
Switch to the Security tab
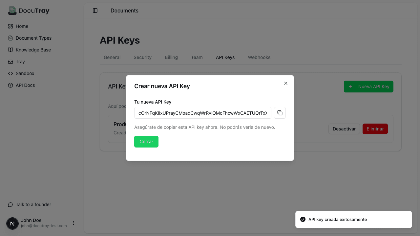point(142,57)
